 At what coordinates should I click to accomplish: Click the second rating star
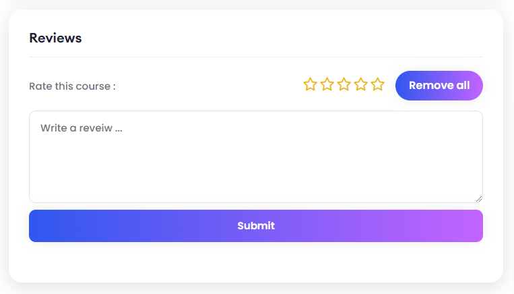tap(327, 85)
